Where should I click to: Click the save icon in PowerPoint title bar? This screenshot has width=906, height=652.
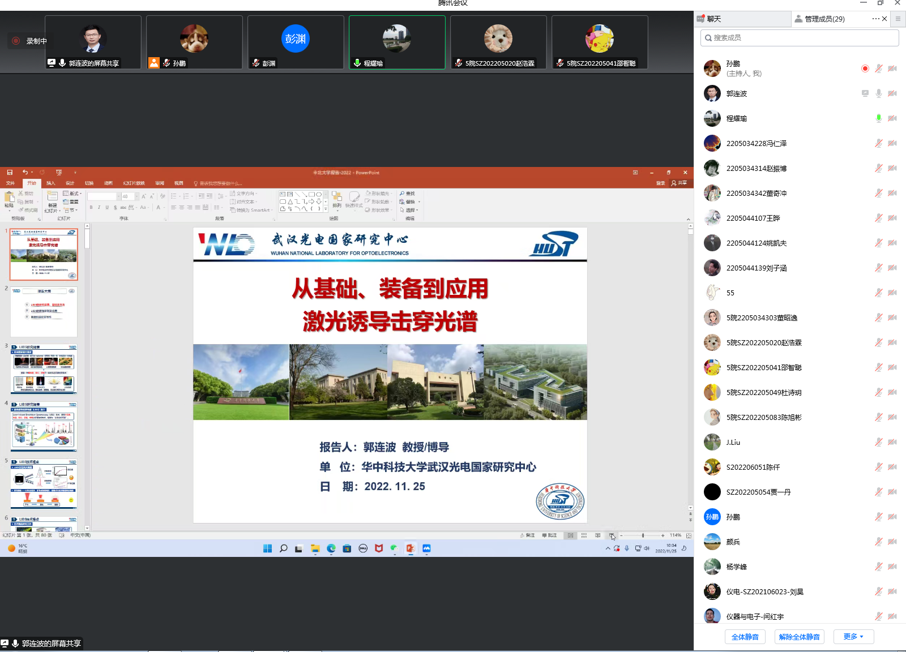click(10, 173)
